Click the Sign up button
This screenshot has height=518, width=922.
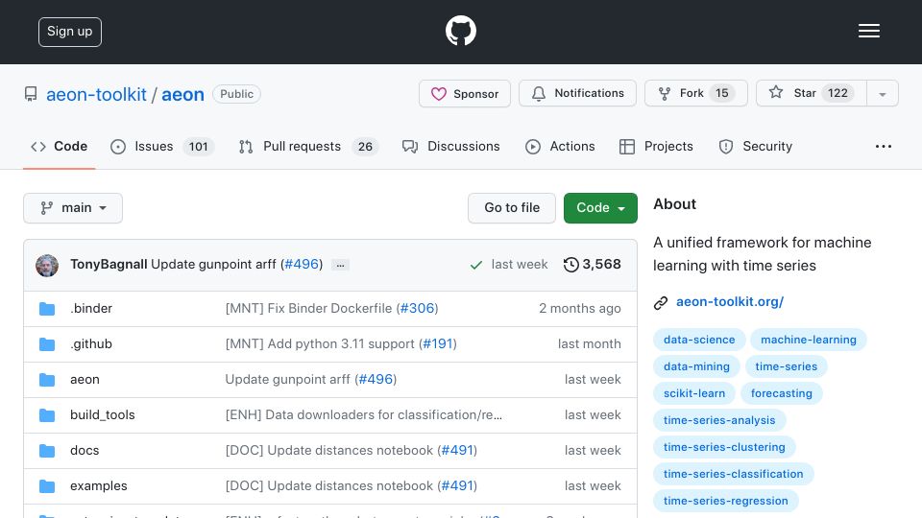[70, 32]
